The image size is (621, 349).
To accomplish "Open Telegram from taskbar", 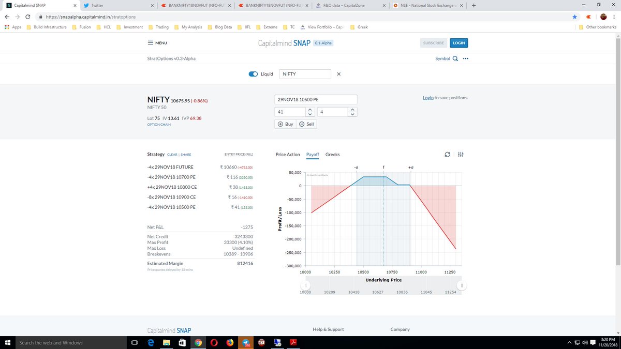I will [246, 342].
